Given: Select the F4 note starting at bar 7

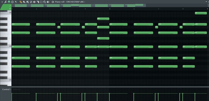Looking at the screenshot, I should tap(168, 66).
